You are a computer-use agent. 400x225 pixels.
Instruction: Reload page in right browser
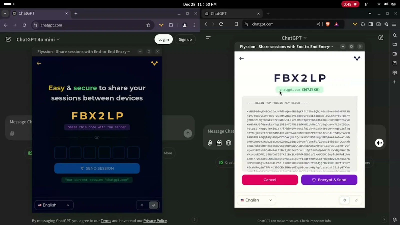221,24
